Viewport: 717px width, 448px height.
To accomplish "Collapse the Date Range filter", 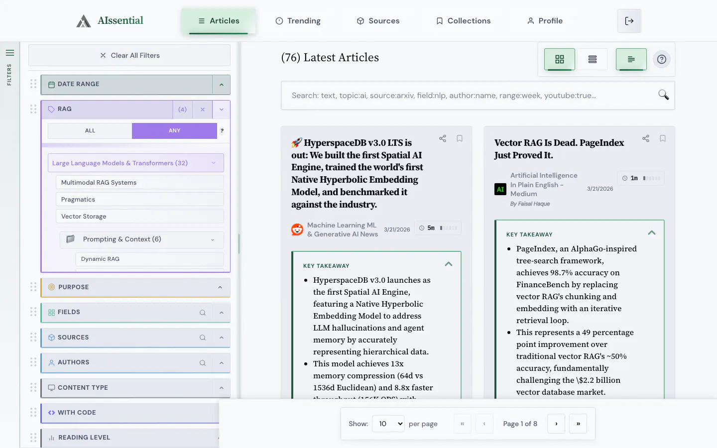I will pos(222,85).
